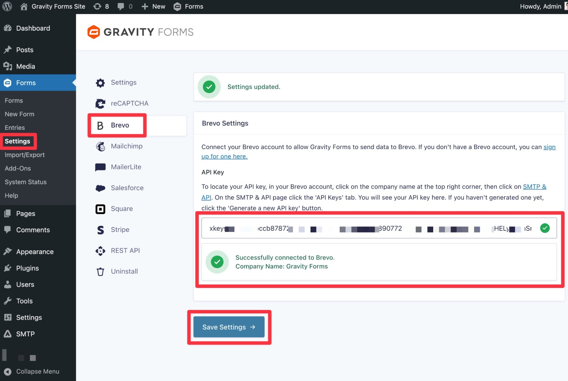Click the Mailchimp monkey icon
The height and width of the screenshot is (381, 568).
(100, 146)
